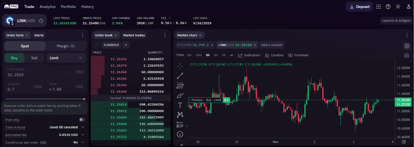Open the Indicators menu
The image size is (414, 147).
(x=249, y=55)
